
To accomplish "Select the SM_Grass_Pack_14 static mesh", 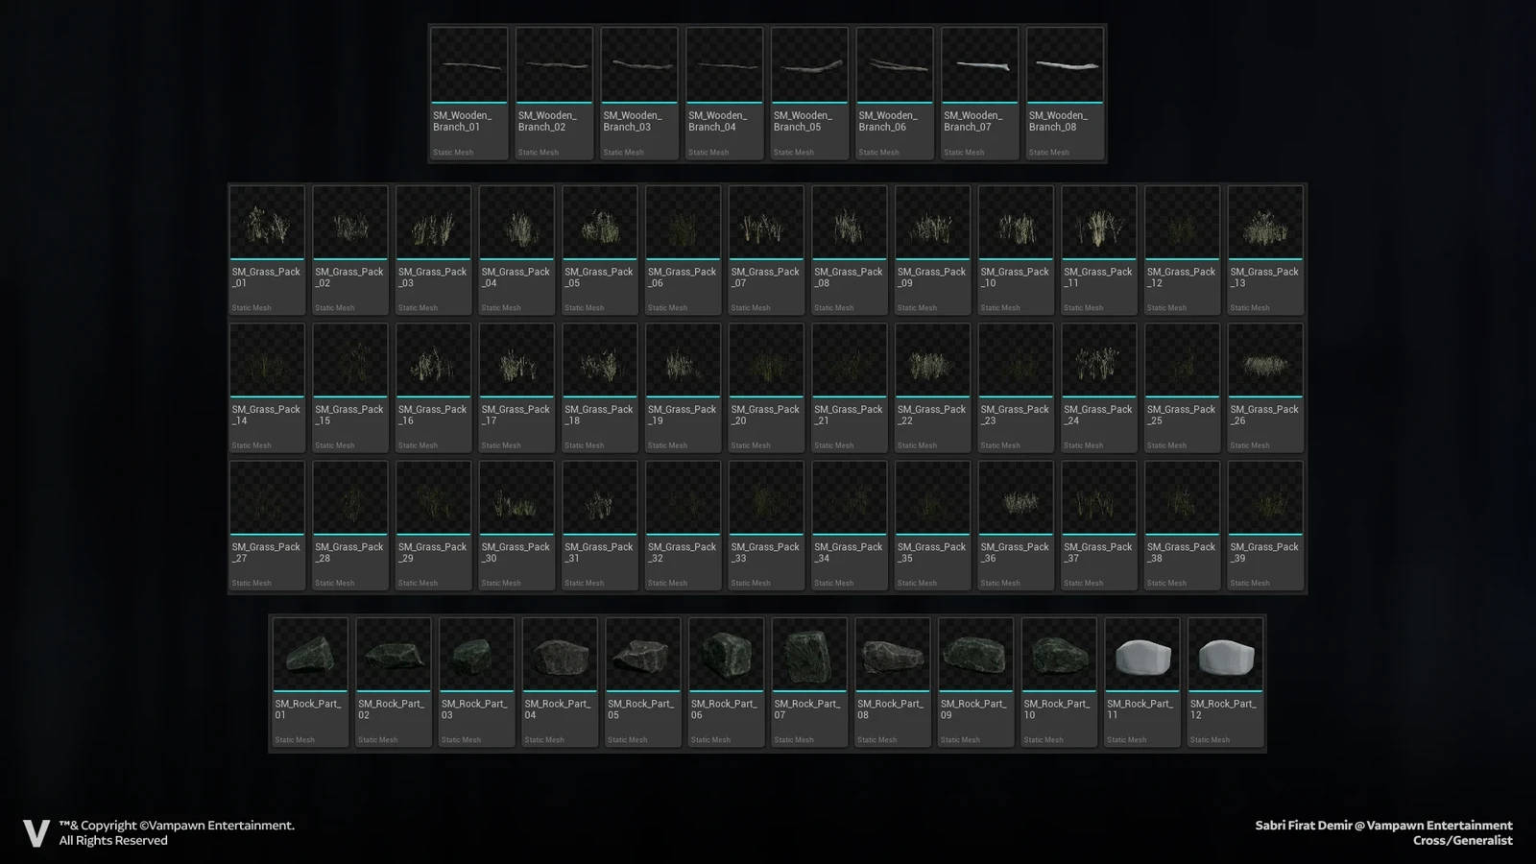I will click(x=267, y=388).
